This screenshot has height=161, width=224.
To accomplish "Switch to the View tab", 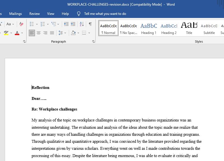I will point(51,14).
